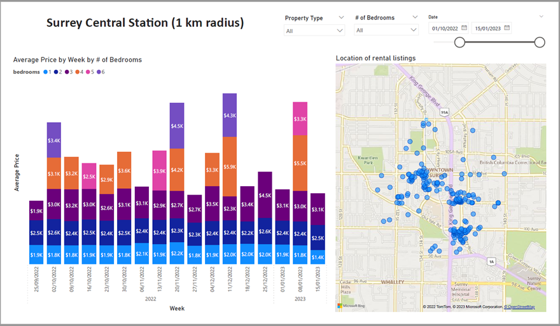
Task: Click the $4.5K dark purple segment for 25/12/2022
Action: pyautogui.click(x=265, y=194)
